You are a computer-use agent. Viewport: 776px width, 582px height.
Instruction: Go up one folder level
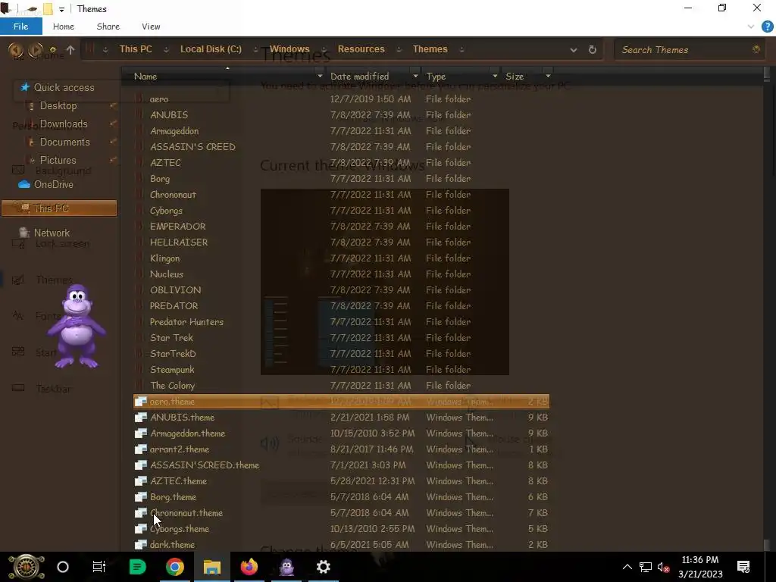pos(70,49)
